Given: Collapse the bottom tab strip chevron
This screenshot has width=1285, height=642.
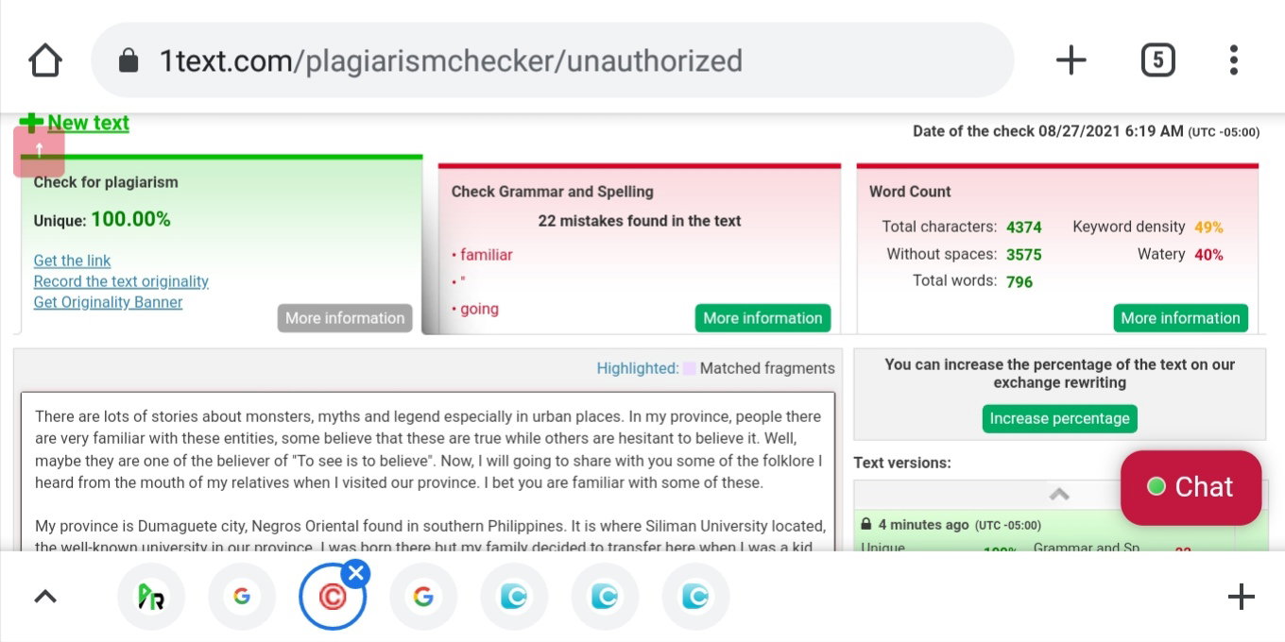Looking at the screenshot, I should (45, 597).
